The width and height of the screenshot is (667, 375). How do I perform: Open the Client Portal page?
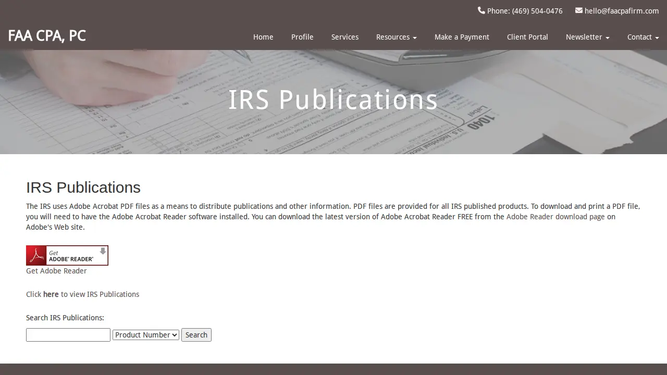(x=527, y=37)
